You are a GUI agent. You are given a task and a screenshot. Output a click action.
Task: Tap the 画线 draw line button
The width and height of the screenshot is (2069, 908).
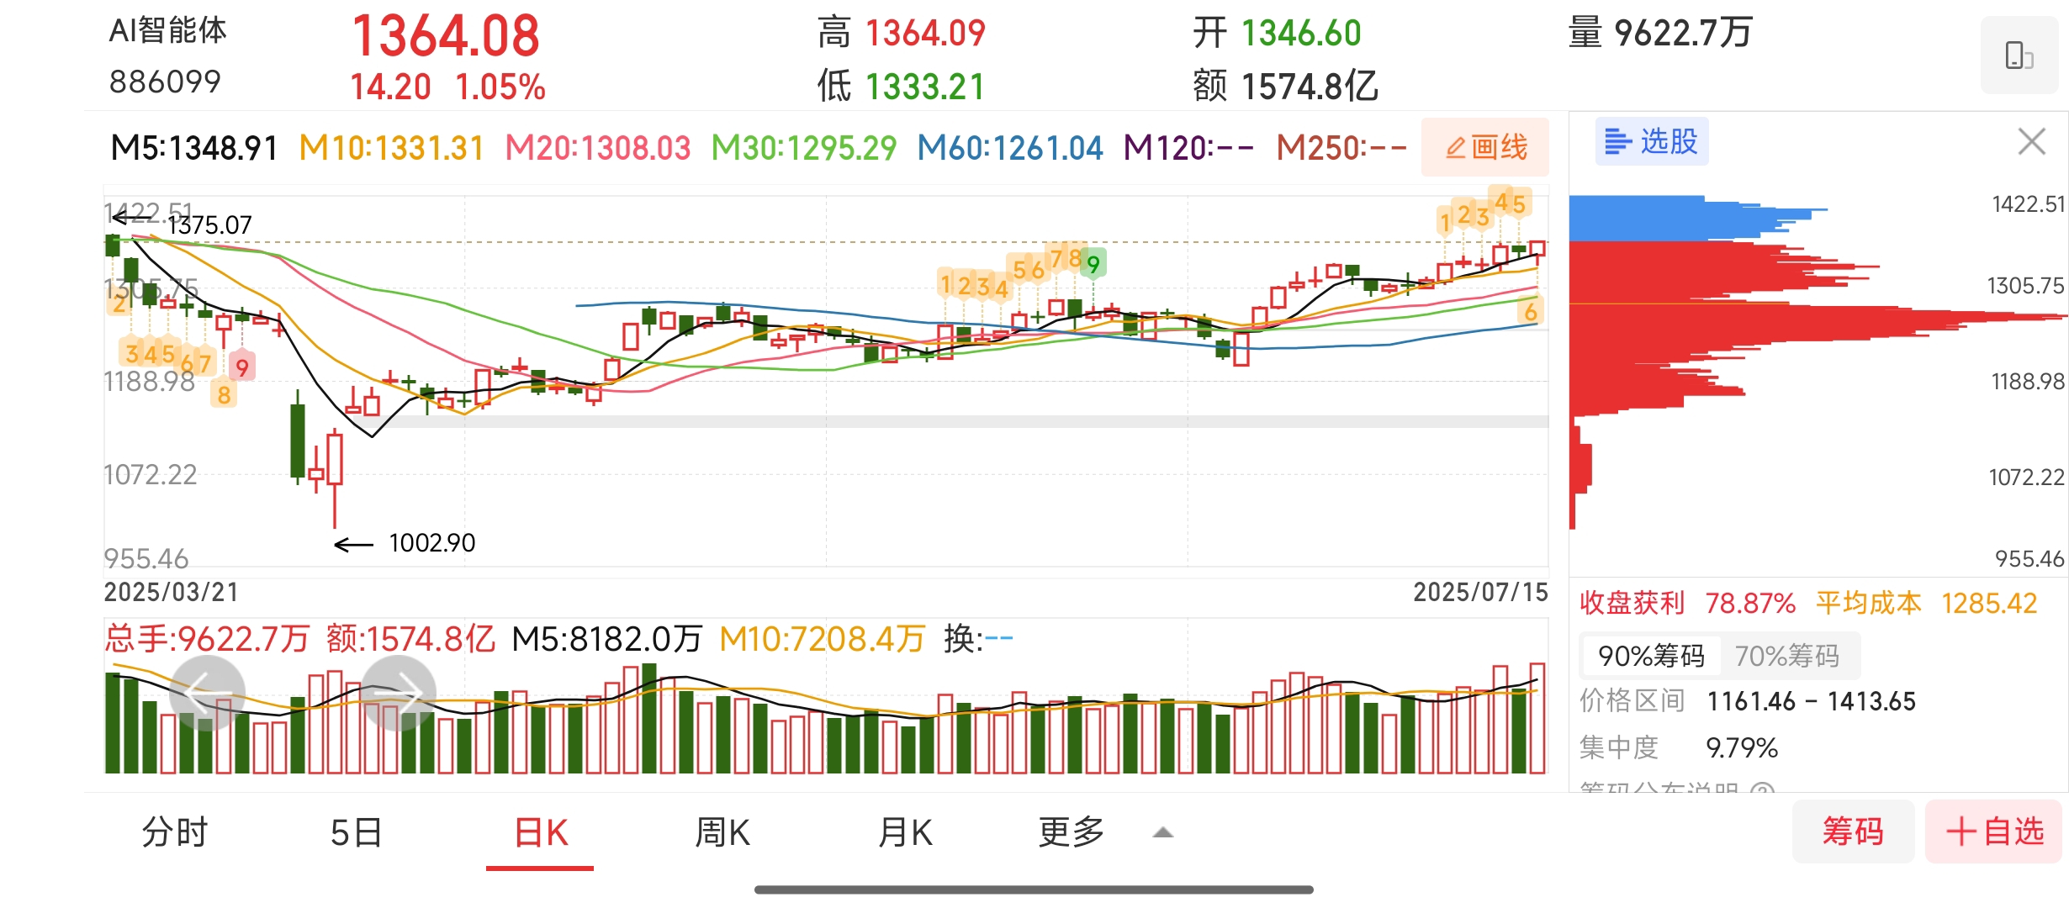[1485, 147]
